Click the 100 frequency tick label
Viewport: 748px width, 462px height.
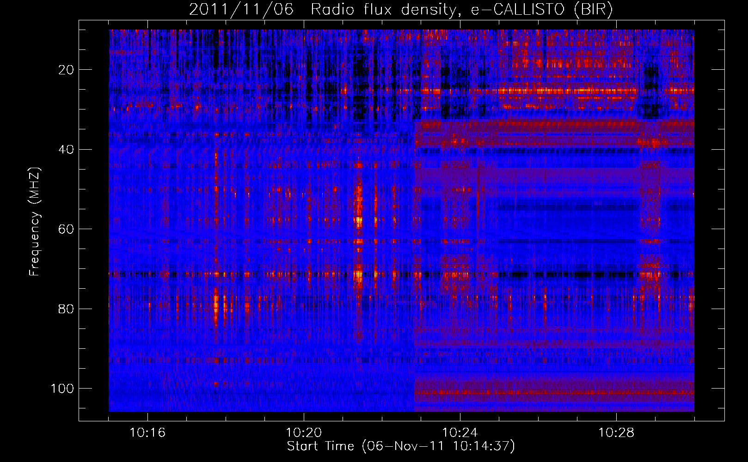62,389
